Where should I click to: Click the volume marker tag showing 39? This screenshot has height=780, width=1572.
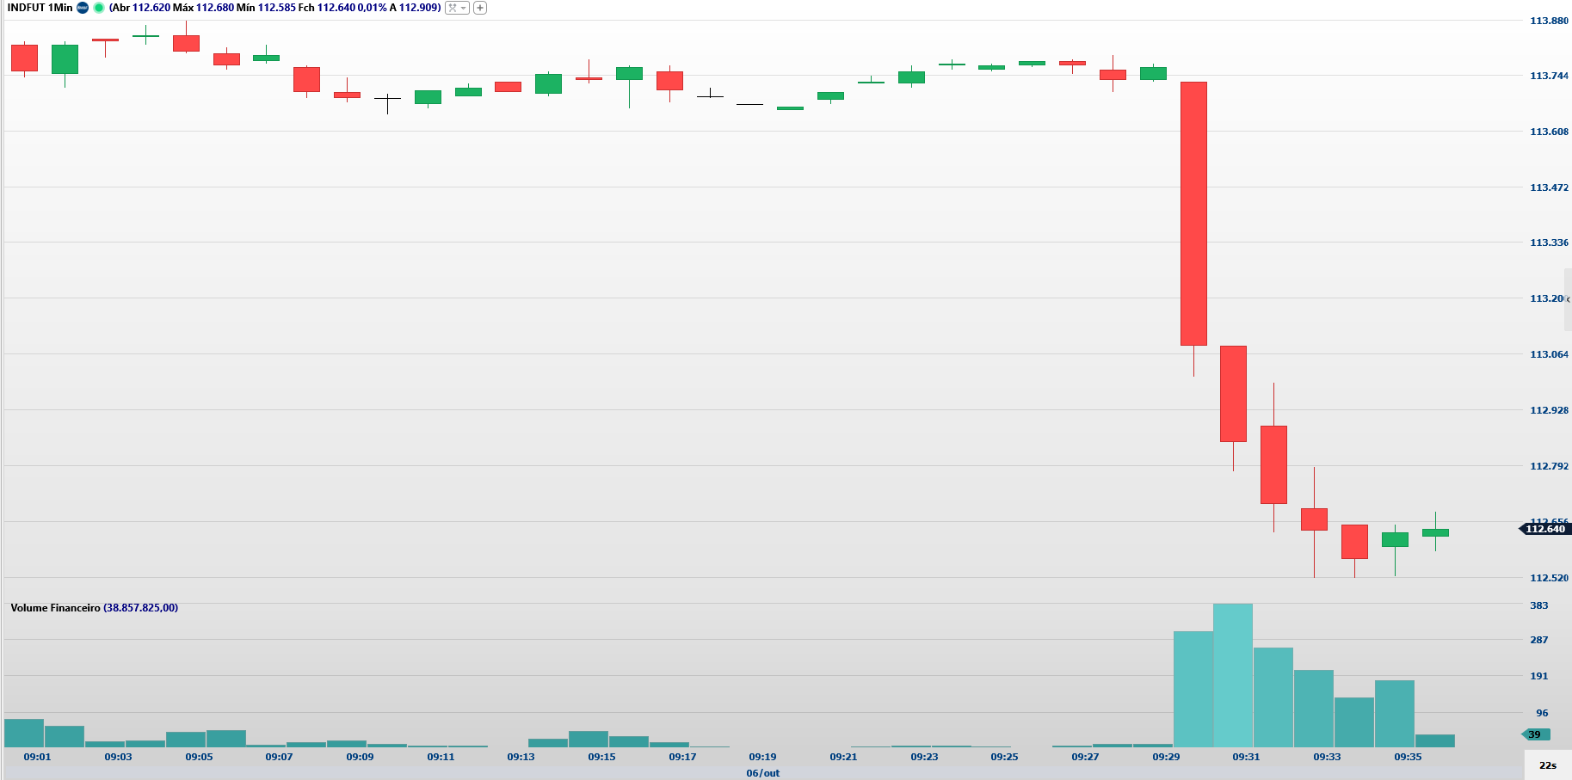[1535, 734]
